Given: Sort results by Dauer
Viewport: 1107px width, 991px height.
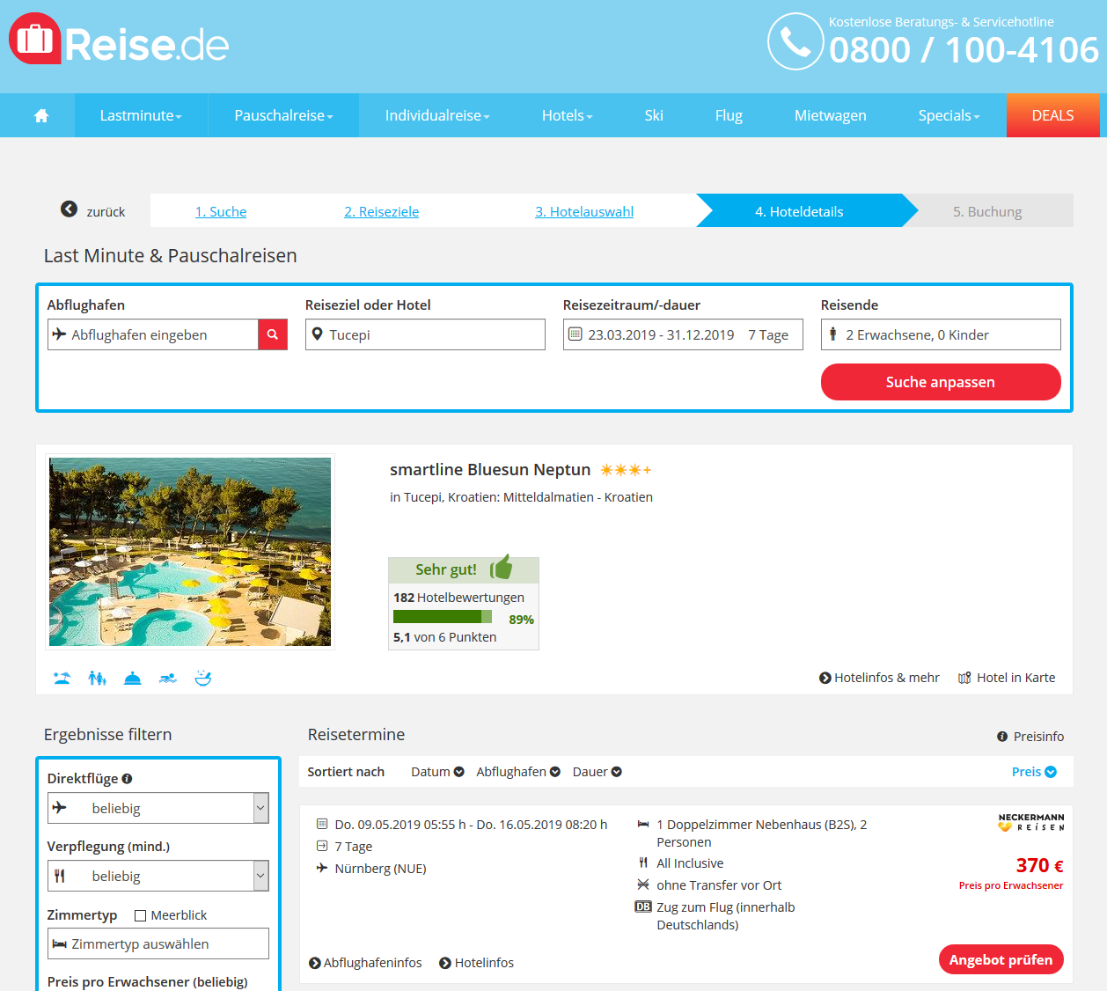Looking at the screenshot, I should click(597, 772).
